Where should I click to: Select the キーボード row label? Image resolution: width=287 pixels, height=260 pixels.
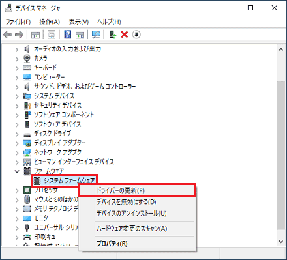(46, 68)
